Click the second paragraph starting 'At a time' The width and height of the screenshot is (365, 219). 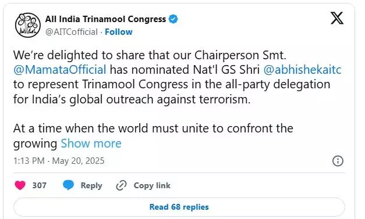click(x=153, y=135)
